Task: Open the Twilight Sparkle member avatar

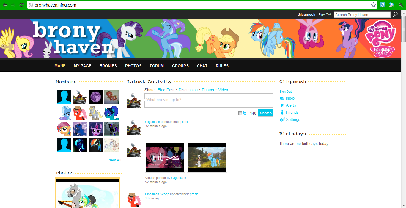Action: click(96, 129)
